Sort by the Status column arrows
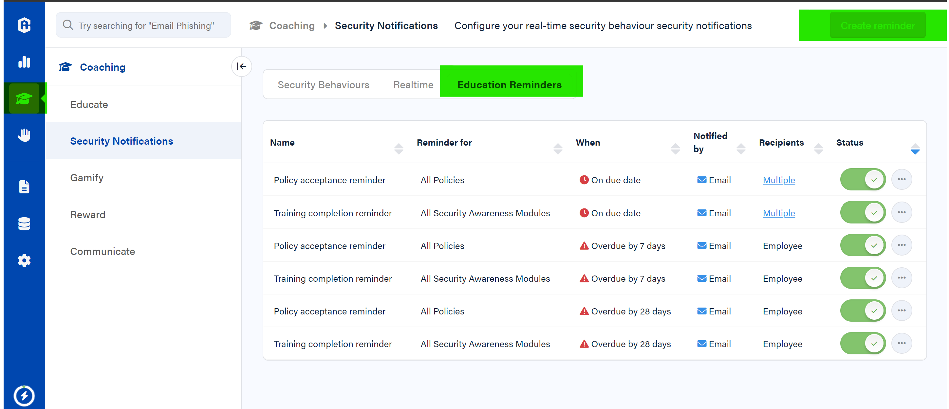Image resolution: width=949 pixels, height=409 pixels. [x=915, y=149]
